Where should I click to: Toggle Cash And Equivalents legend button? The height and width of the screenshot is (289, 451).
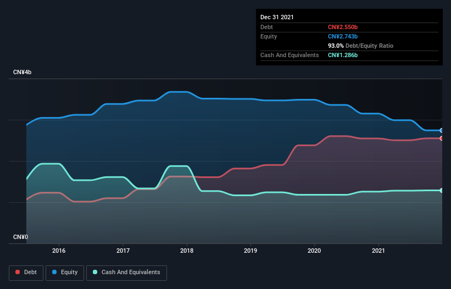tap(126, 273)
